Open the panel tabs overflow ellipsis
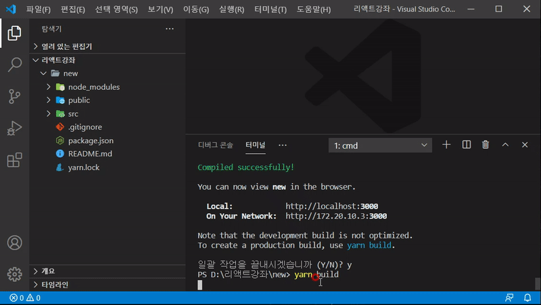The height and width of the screenshot is (305, 541). click(283, 145)
